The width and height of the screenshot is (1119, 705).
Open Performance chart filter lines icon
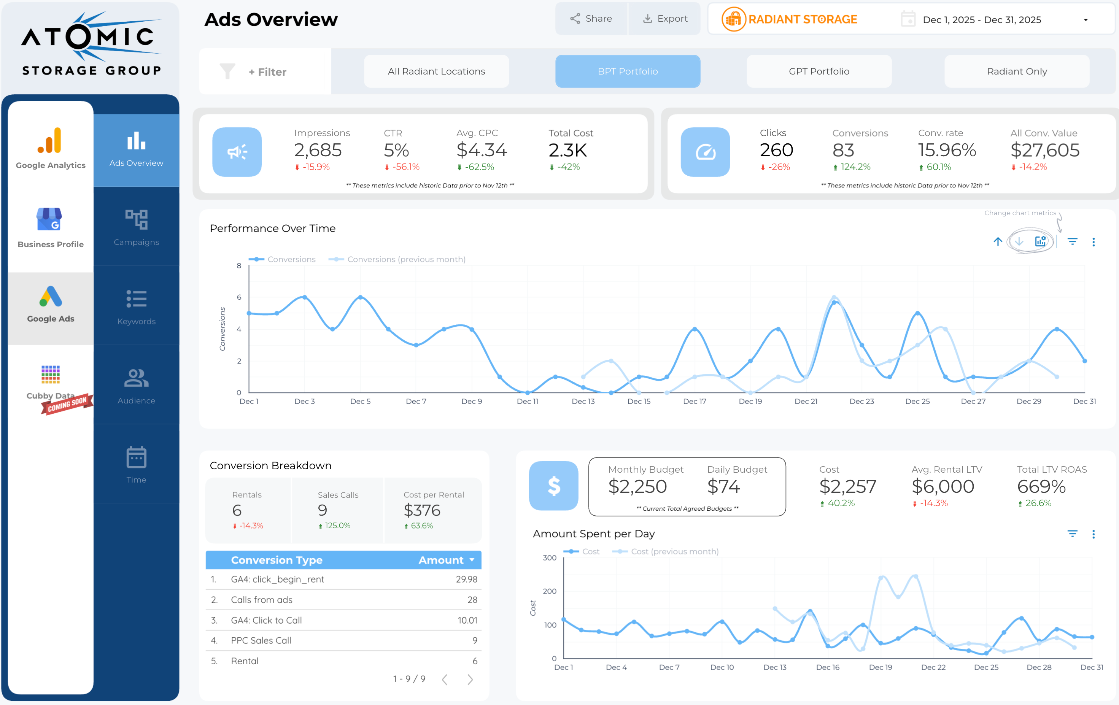click(x=1072, y=242)
